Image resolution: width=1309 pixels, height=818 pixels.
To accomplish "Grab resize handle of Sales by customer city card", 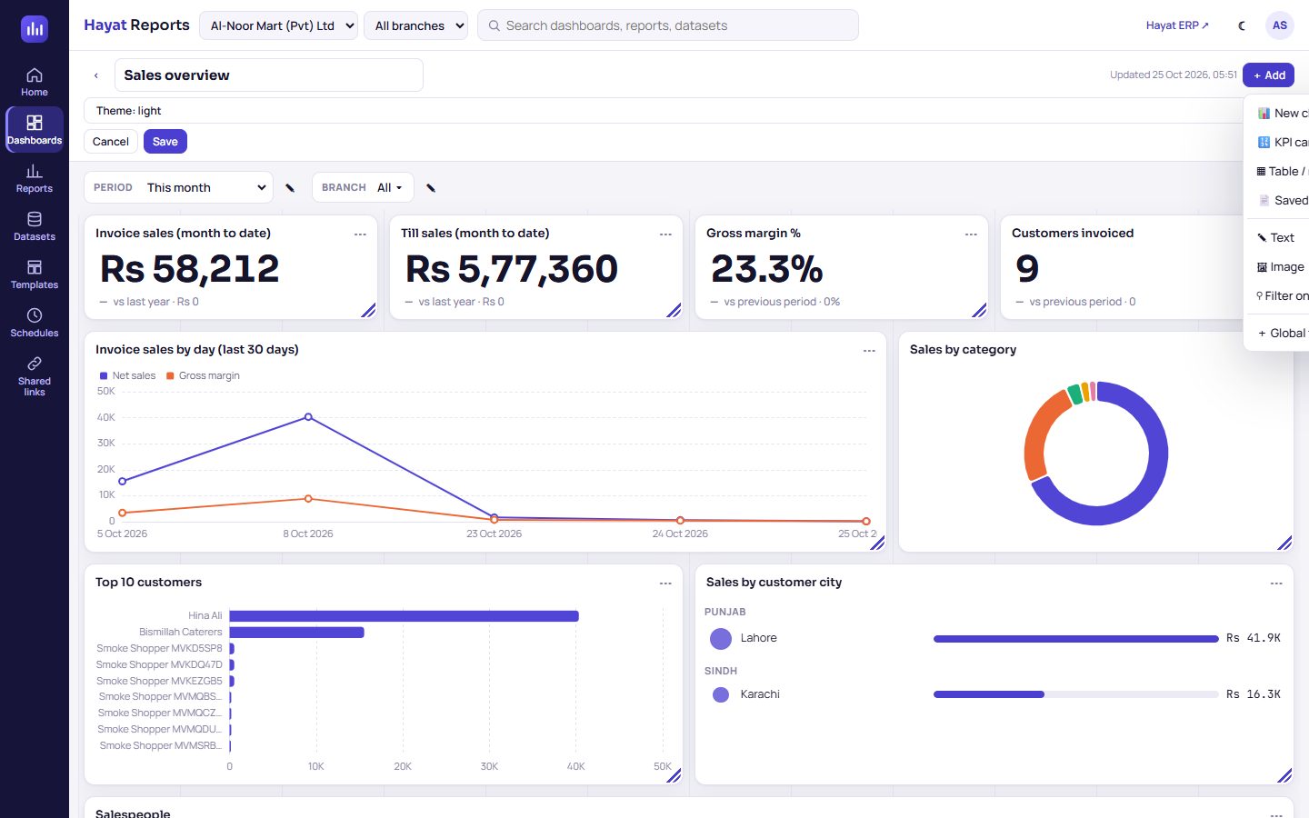I will [x=1285, y=776].
